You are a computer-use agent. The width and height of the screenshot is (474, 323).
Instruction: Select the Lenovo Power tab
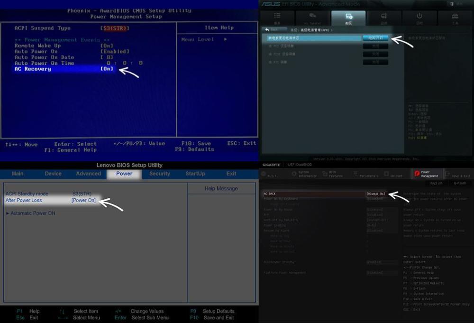click(x=124, y=174)
